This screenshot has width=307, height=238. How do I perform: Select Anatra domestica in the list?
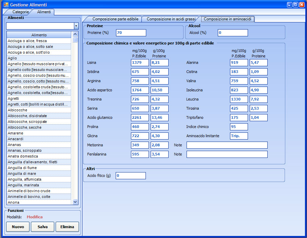pyautogui.click(x=23, y=156)
